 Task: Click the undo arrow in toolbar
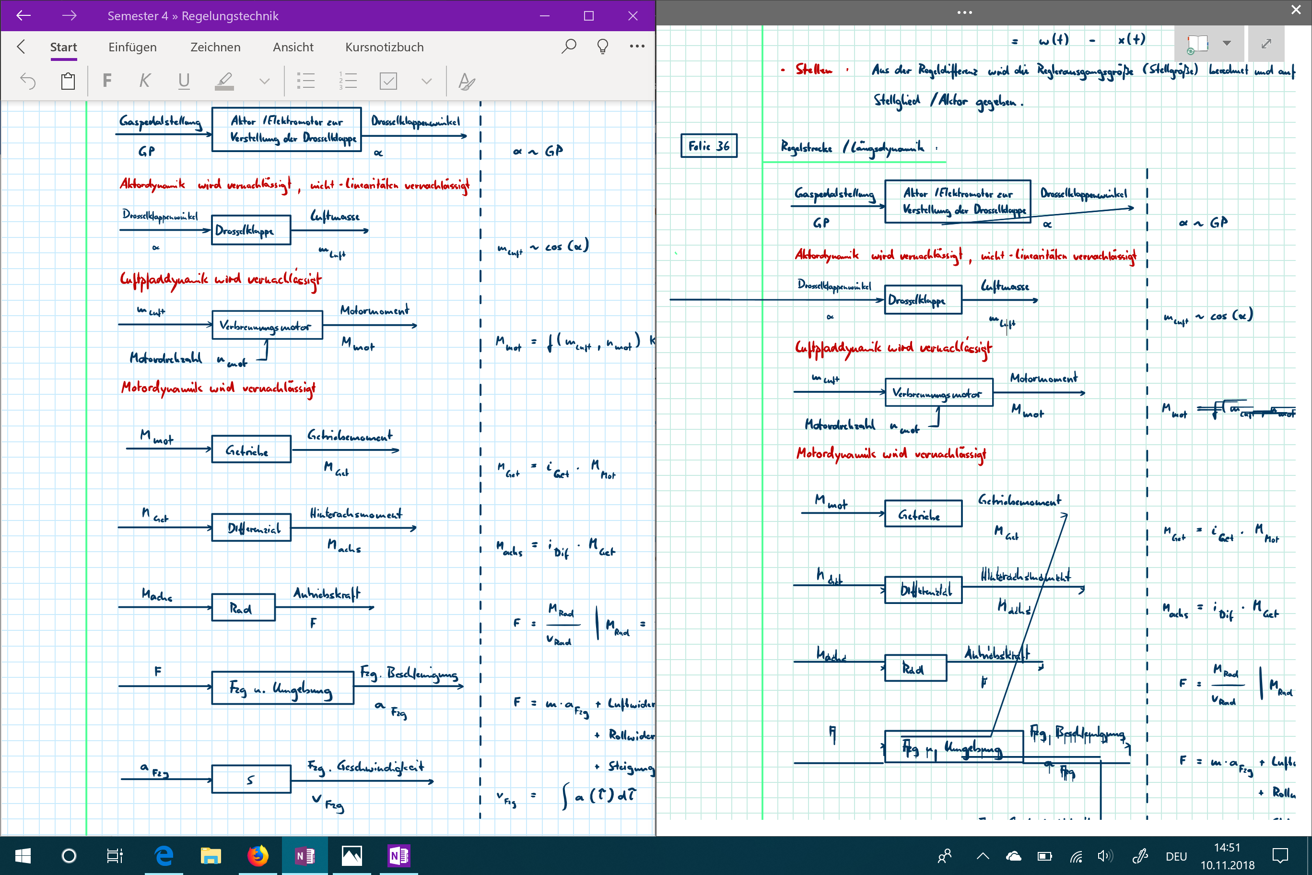(28, 82)
